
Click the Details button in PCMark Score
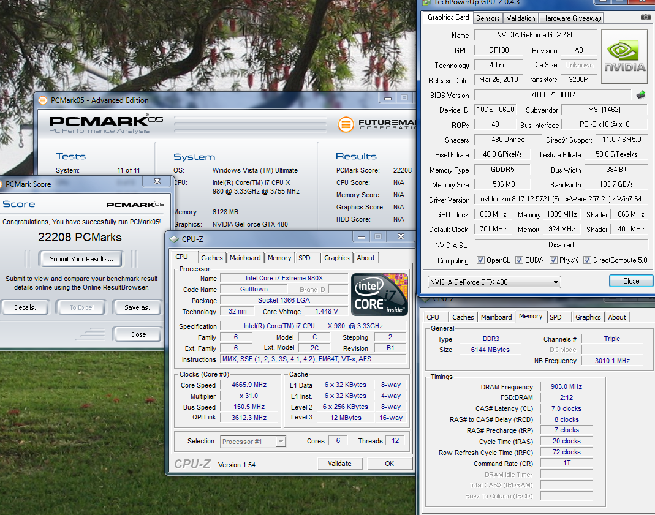pyautogui.click(x=27, y=307)
